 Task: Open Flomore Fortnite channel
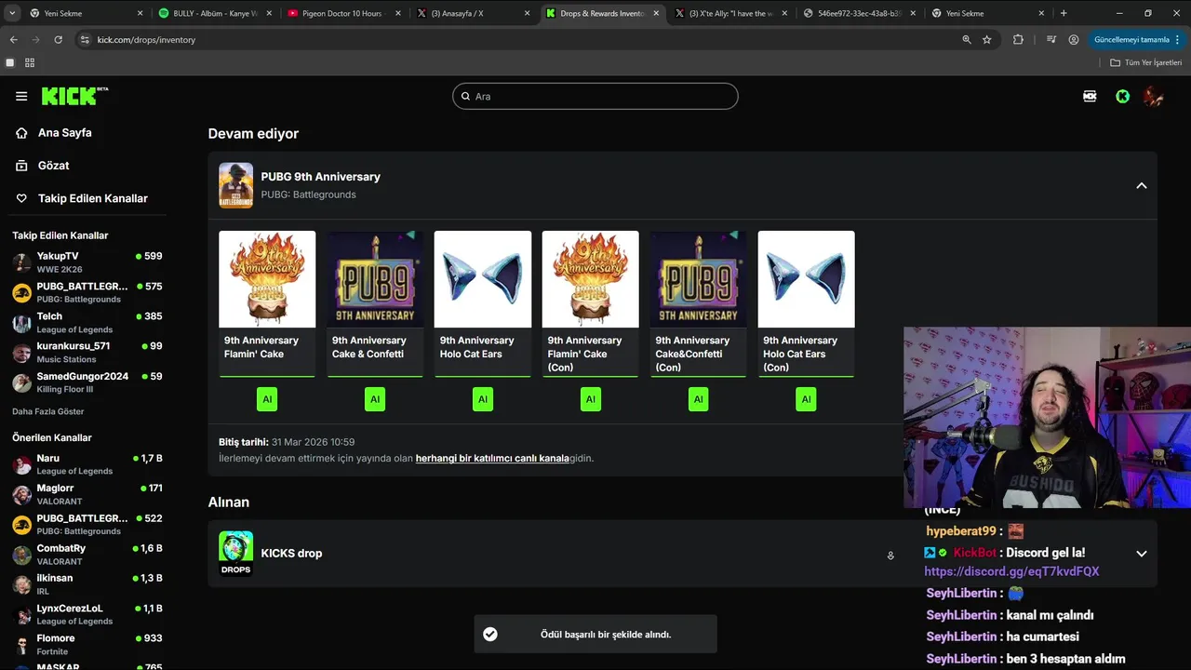point(87,644)
